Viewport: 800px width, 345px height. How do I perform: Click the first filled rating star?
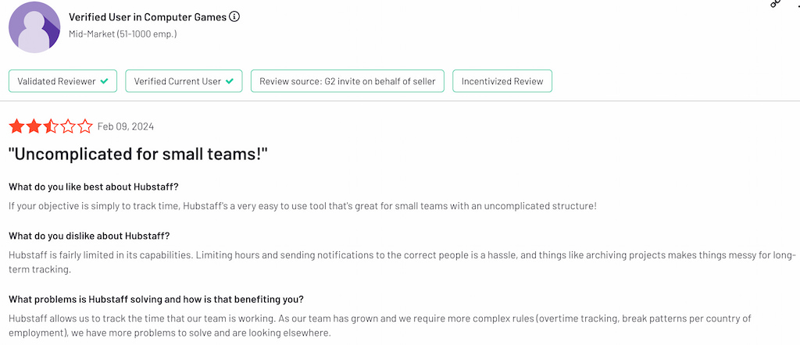16,126
